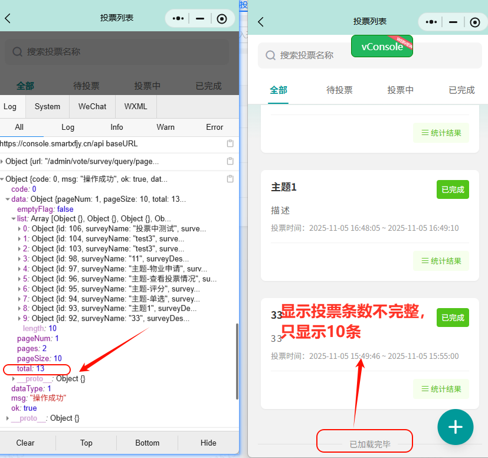The width and height of the screenshot is (488, 458).
Task: Expand the Object url log entry
Action: tap(2, 162)
